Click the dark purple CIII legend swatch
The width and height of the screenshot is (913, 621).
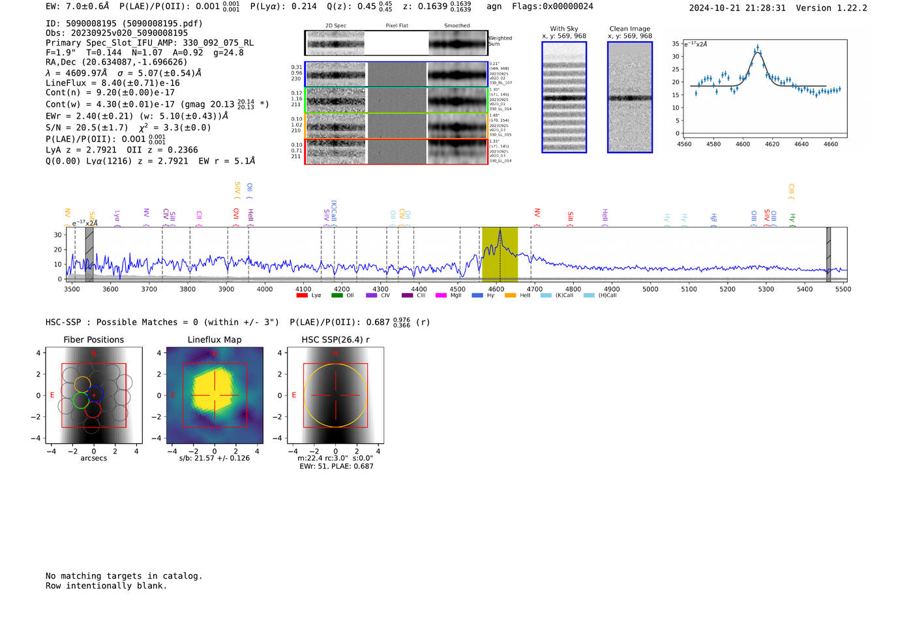coord(407,295)
